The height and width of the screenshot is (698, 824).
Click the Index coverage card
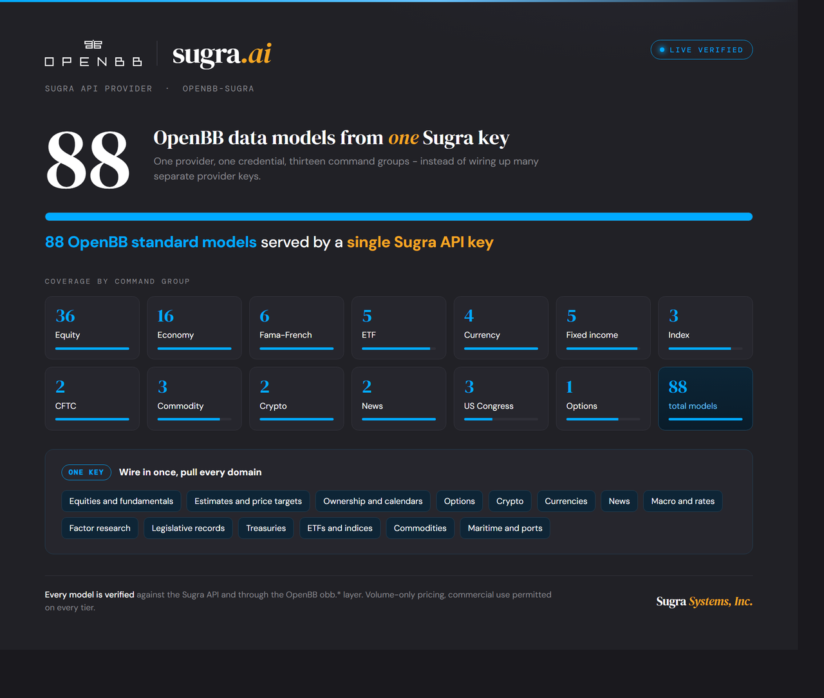coord(706,328)
